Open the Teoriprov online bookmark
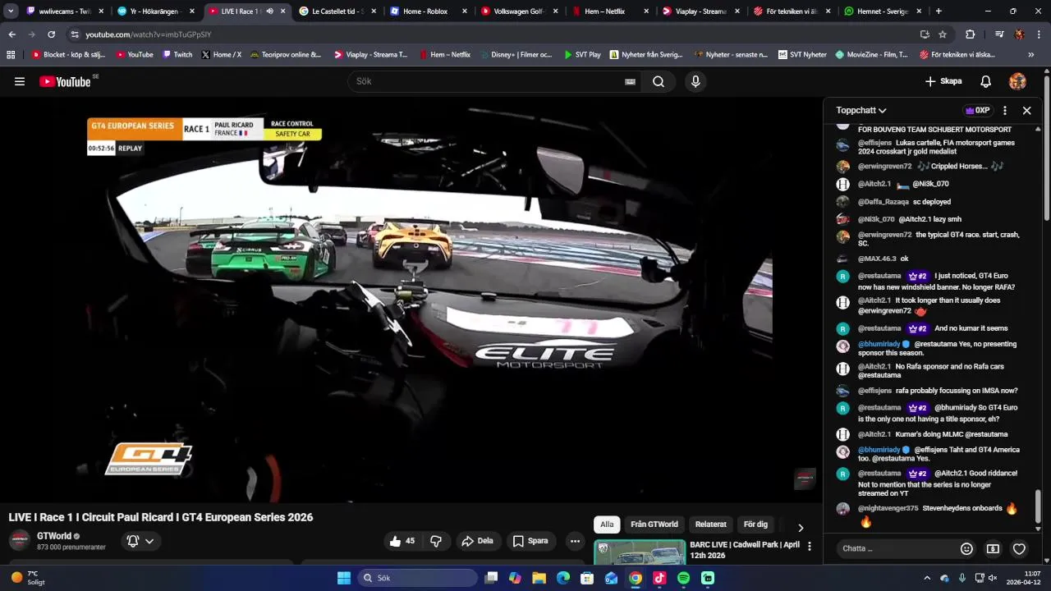This screenshot has width=1051, height=591. point(285,55)
